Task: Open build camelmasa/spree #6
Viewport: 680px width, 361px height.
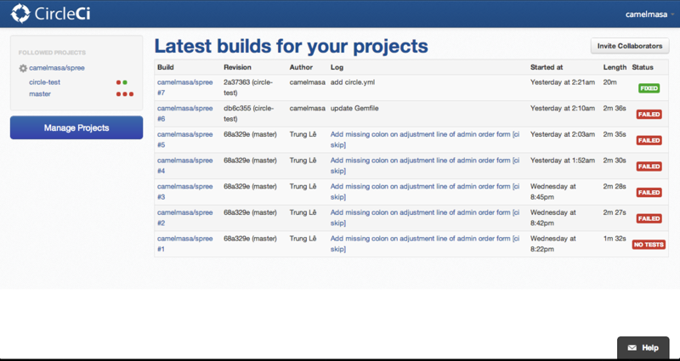Action: pyautogui.click(x=185, y=114)
